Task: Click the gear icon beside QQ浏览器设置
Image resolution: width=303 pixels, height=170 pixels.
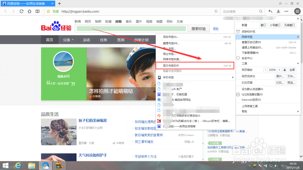Action: tap(238, 94)
